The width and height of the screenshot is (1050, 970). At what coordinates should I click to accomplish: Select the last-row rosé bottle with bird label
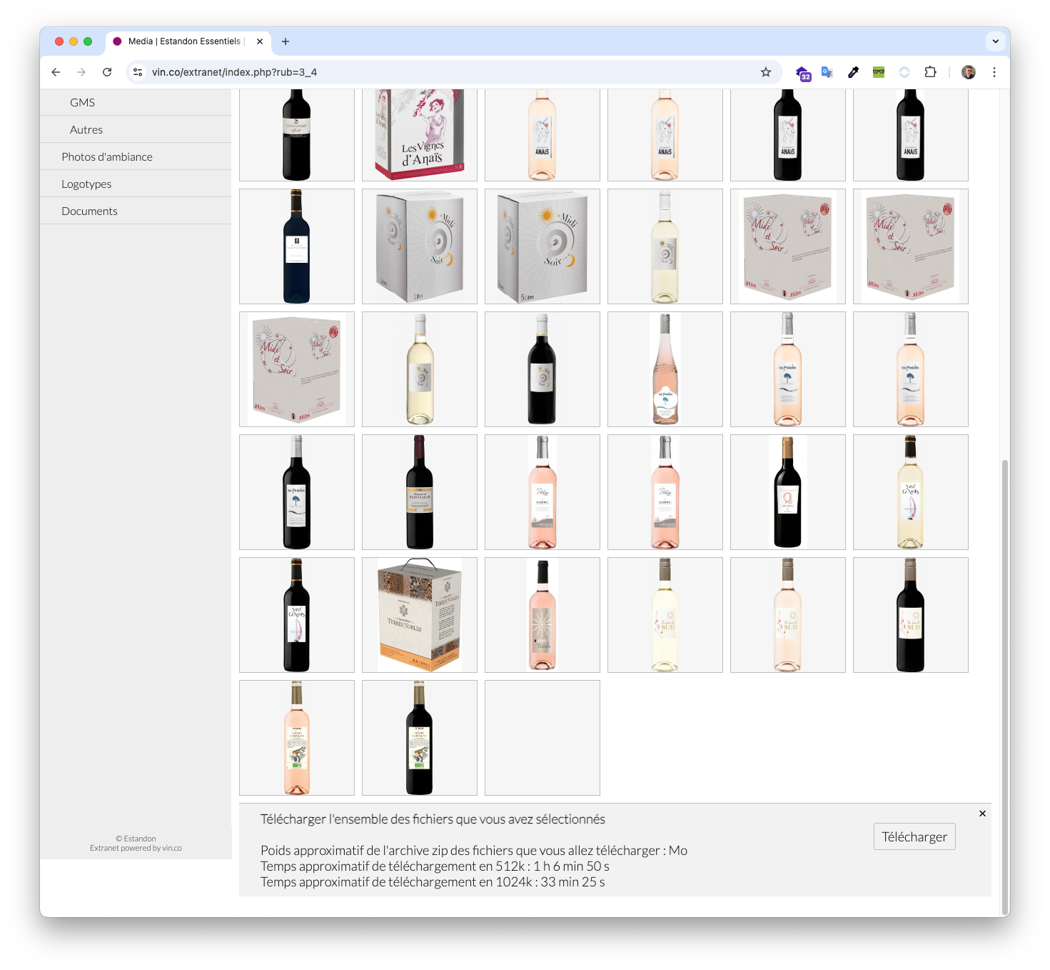point(297,738)
